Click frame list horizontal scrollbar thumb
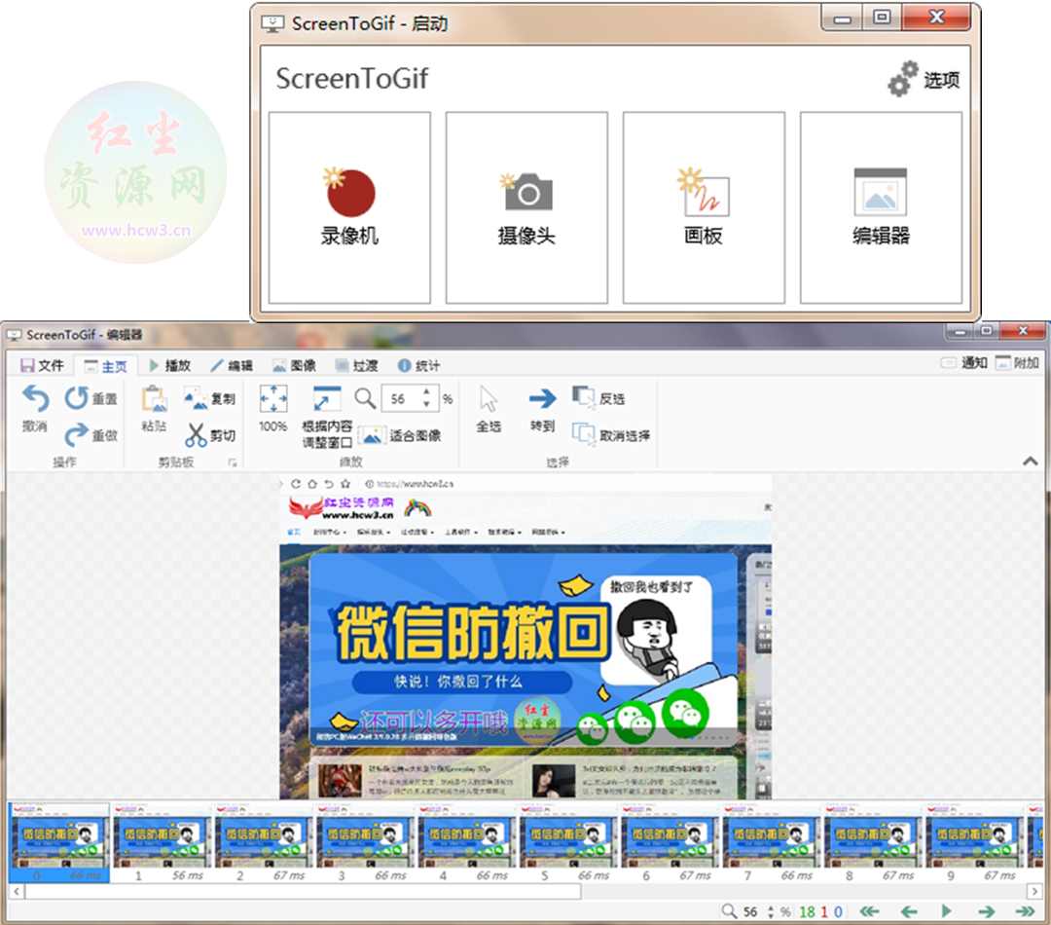The height and width of the screenshot is (925, 1051). point(303,892)
